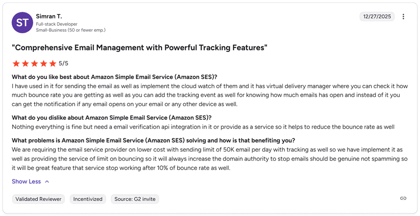Click the purple ST reviewer avatar
This screenshot has height=216, width=420.
point(22,22)
